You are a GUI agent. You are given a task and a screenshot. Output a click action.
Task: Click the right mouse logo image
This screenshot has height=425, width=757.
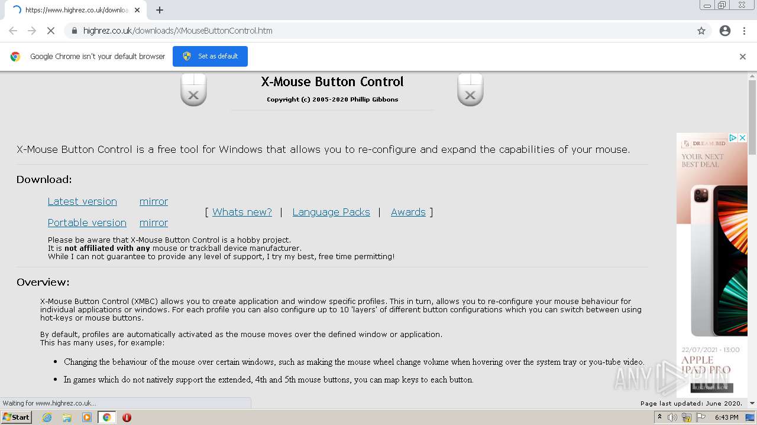click(470, 90)
